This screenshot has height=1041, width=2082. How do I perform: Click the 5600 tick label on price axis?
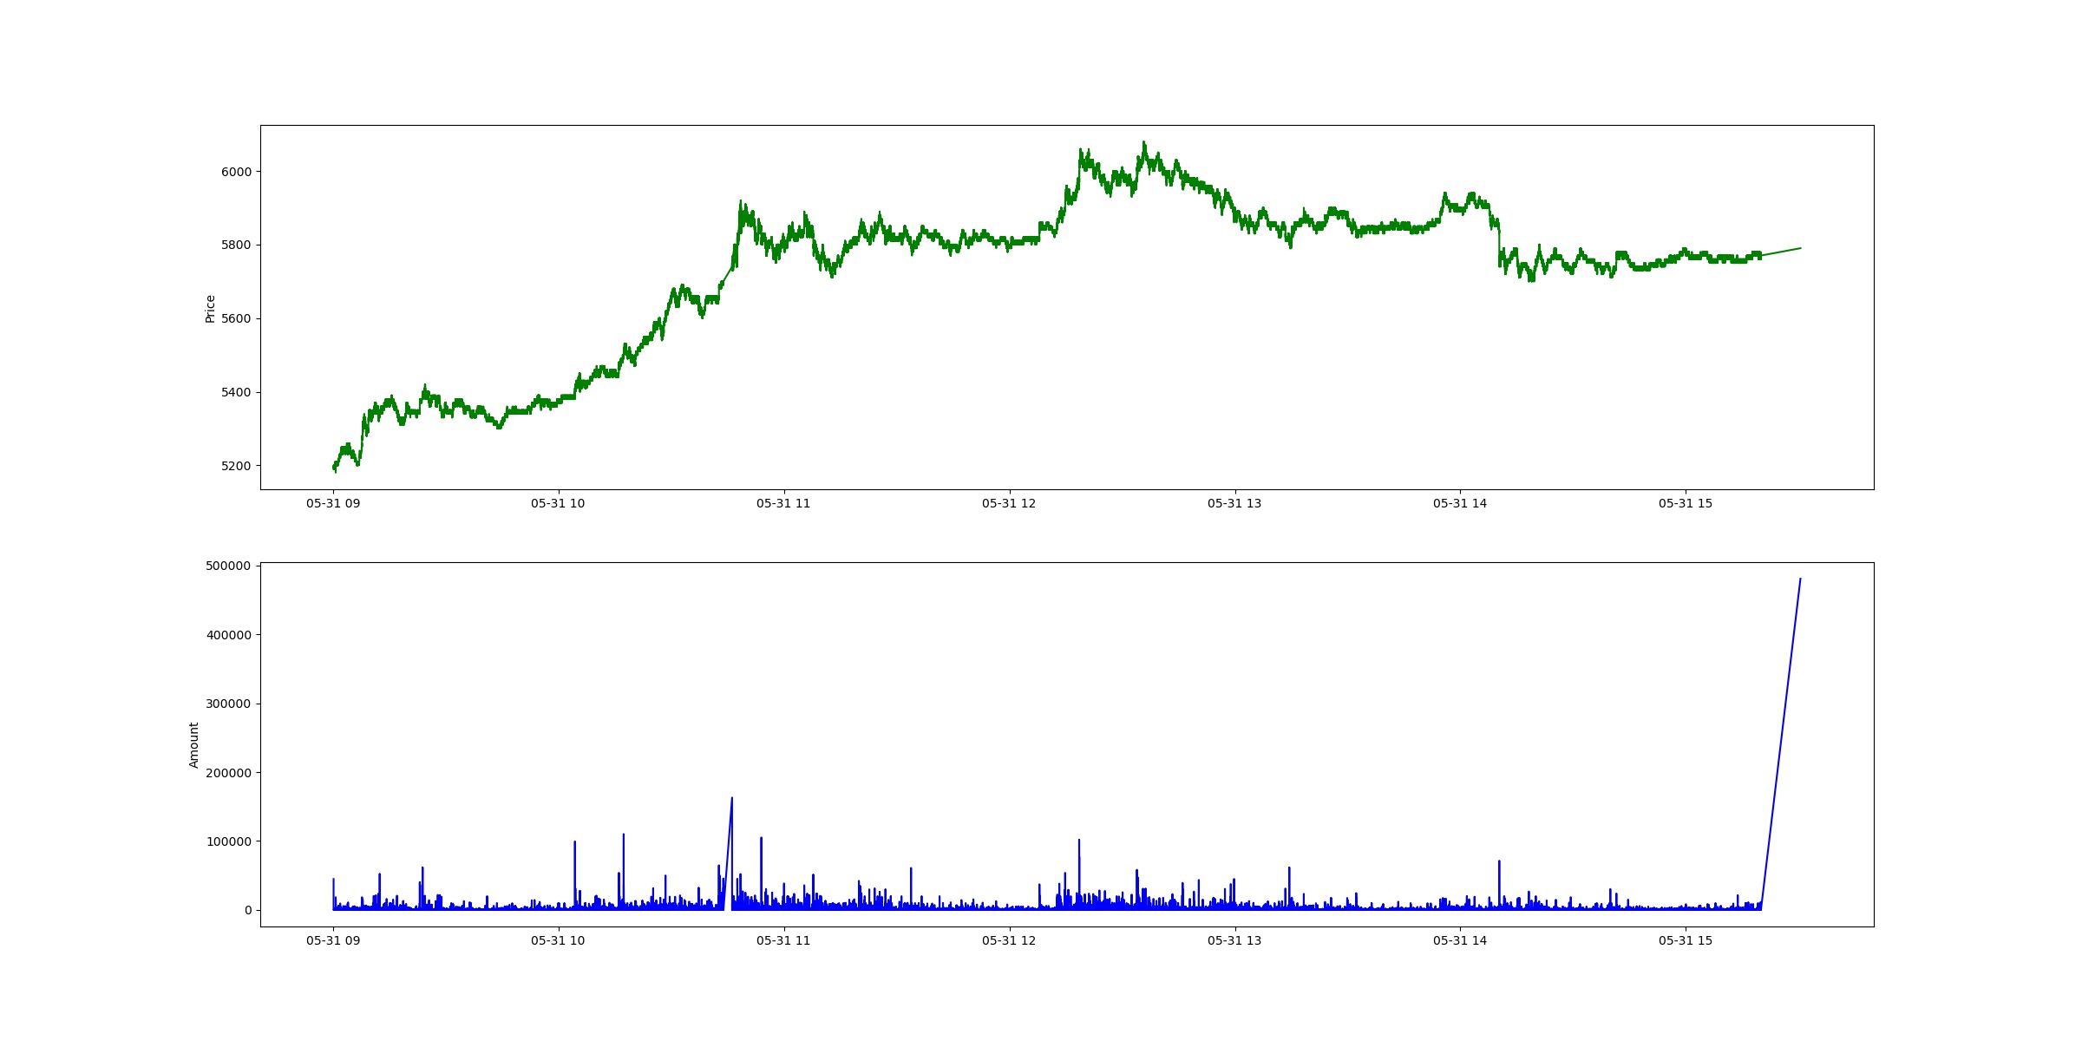pyautogui.click(x=236, y=318)
